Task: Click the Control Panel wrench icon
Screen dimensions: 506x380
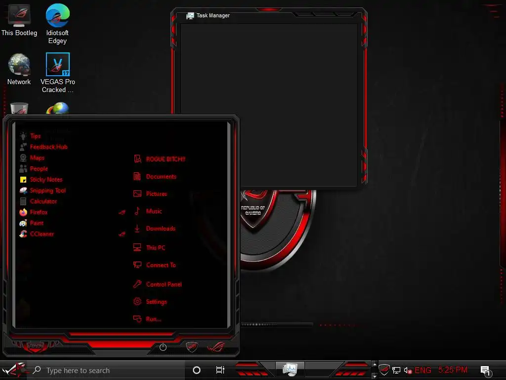Action: [x=137, y=284]
